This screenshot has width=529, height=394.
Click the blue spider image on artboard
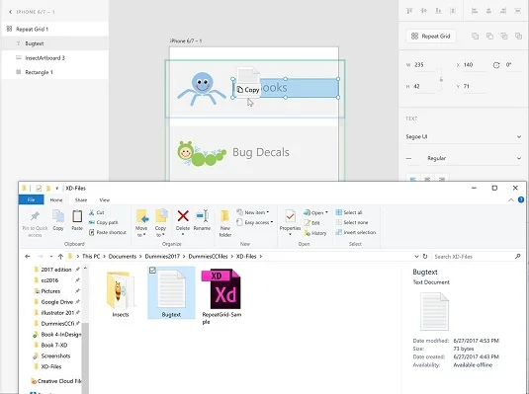click(202, 89)
